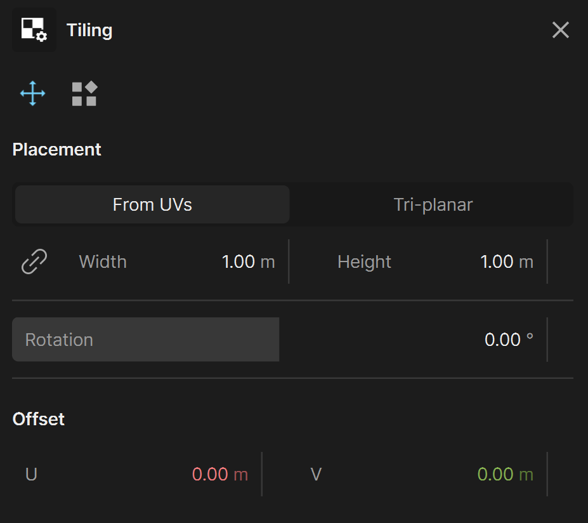Image resolution: width=588 pixels, height=523 pixels.
Task: Open the tile pattern layout icon
Action: (85, 94)
